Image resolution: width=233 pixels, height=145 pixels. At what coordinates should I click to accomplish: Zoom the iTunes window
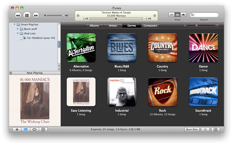pyautogui.click(x=22, y=8)
